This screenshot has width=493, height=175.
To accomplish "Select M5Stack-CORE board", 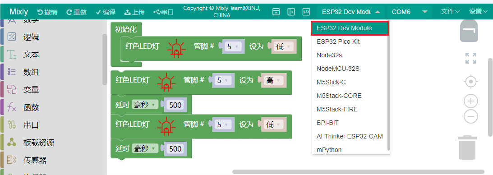I will tap(350, 96).
